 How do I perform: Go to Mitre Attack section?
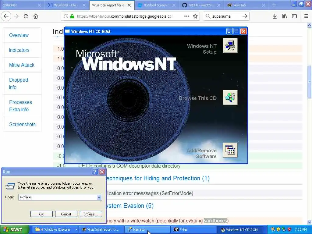(22, 65)
